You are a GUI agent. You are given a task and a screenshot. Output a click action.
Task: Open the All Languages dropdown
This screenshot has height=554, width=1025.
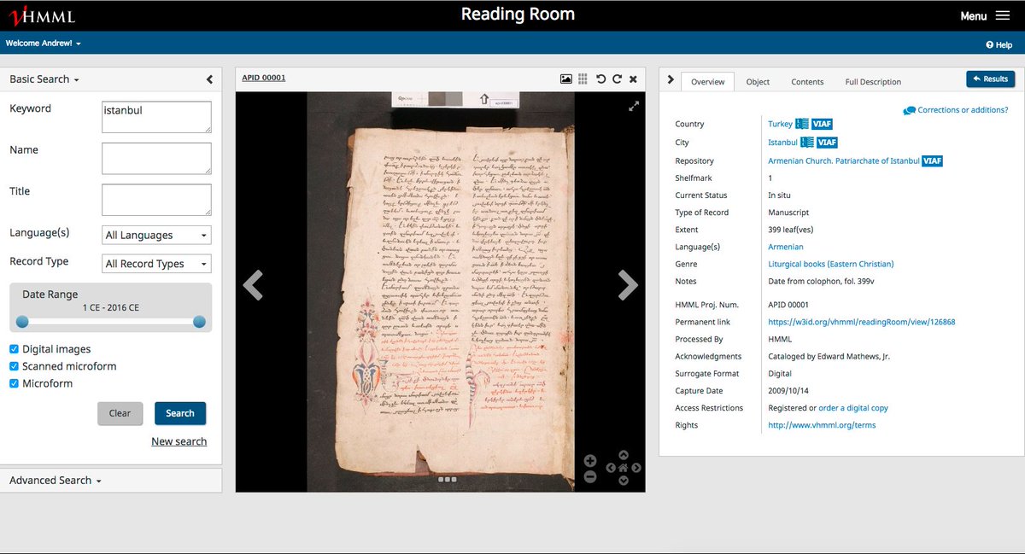156,235
